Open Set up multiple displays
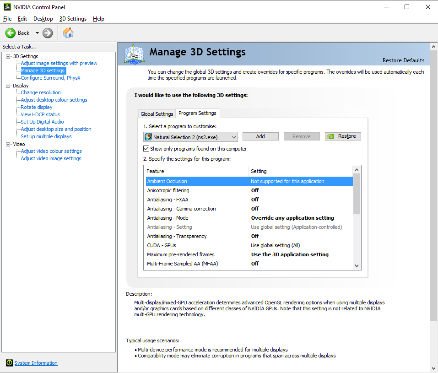438x373 pixels. pyautogui.click(x=46, y=136)
